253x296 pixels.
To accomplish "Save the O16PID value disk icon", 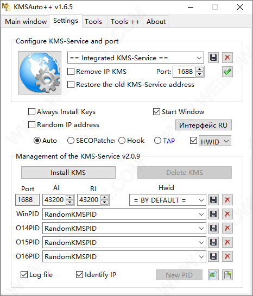I will tap(213, 256).
